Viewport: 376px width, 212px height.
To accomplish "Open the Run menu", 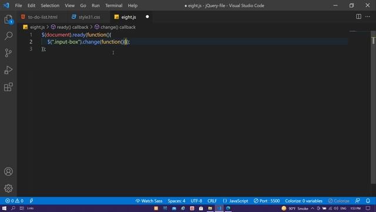I will (95, 5).
